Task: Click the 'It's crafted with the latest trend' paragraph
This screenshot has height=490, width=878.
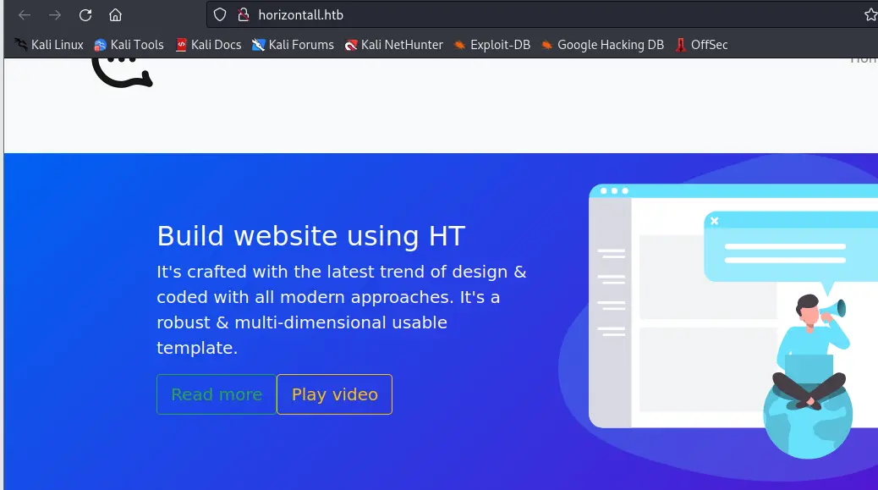Action: pyautogui.click(x=342, y=310)
